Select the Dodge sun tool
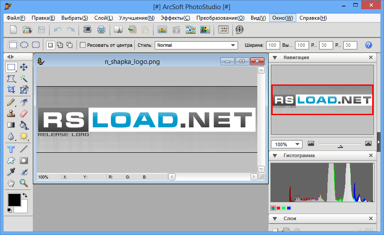This screenshot has width=384, height=235. click(24, 137)
